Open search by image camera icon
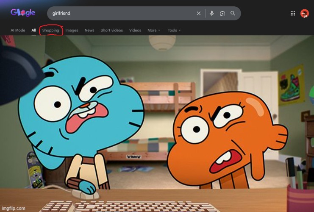Screen dimensions: 314x212 222,14
